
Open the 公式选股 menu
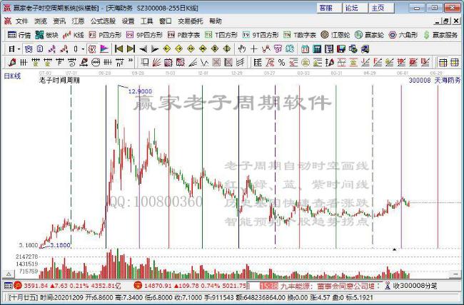click(103, 21)
